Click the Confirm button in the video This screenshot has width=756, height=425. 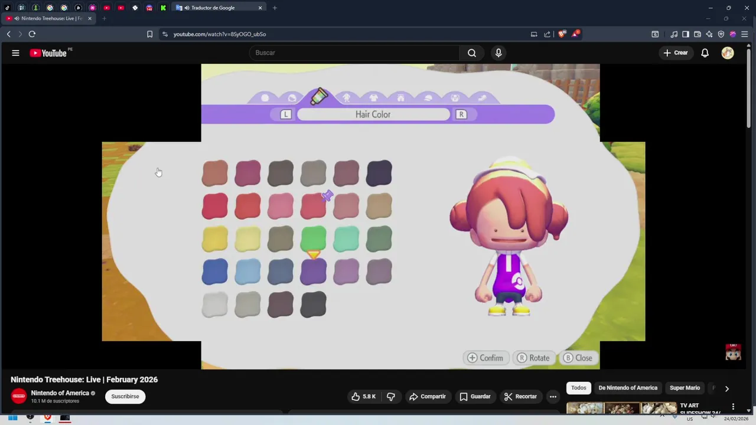pyautogui.click(x=485, y=358)
